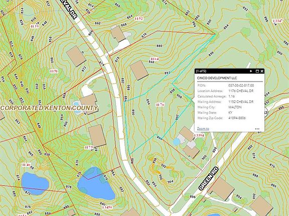The image size is (289, 216).
Task: Select parcel number 1175
Action: point(89,147)
